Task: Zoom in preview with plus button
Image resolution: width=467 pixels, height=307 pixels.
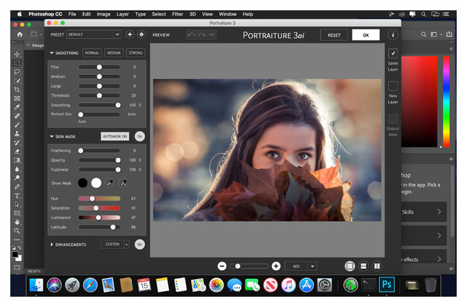Action: [276, 266]
